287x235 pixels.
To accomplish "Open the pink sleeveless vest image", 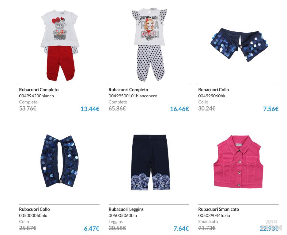I will [239, 161].
